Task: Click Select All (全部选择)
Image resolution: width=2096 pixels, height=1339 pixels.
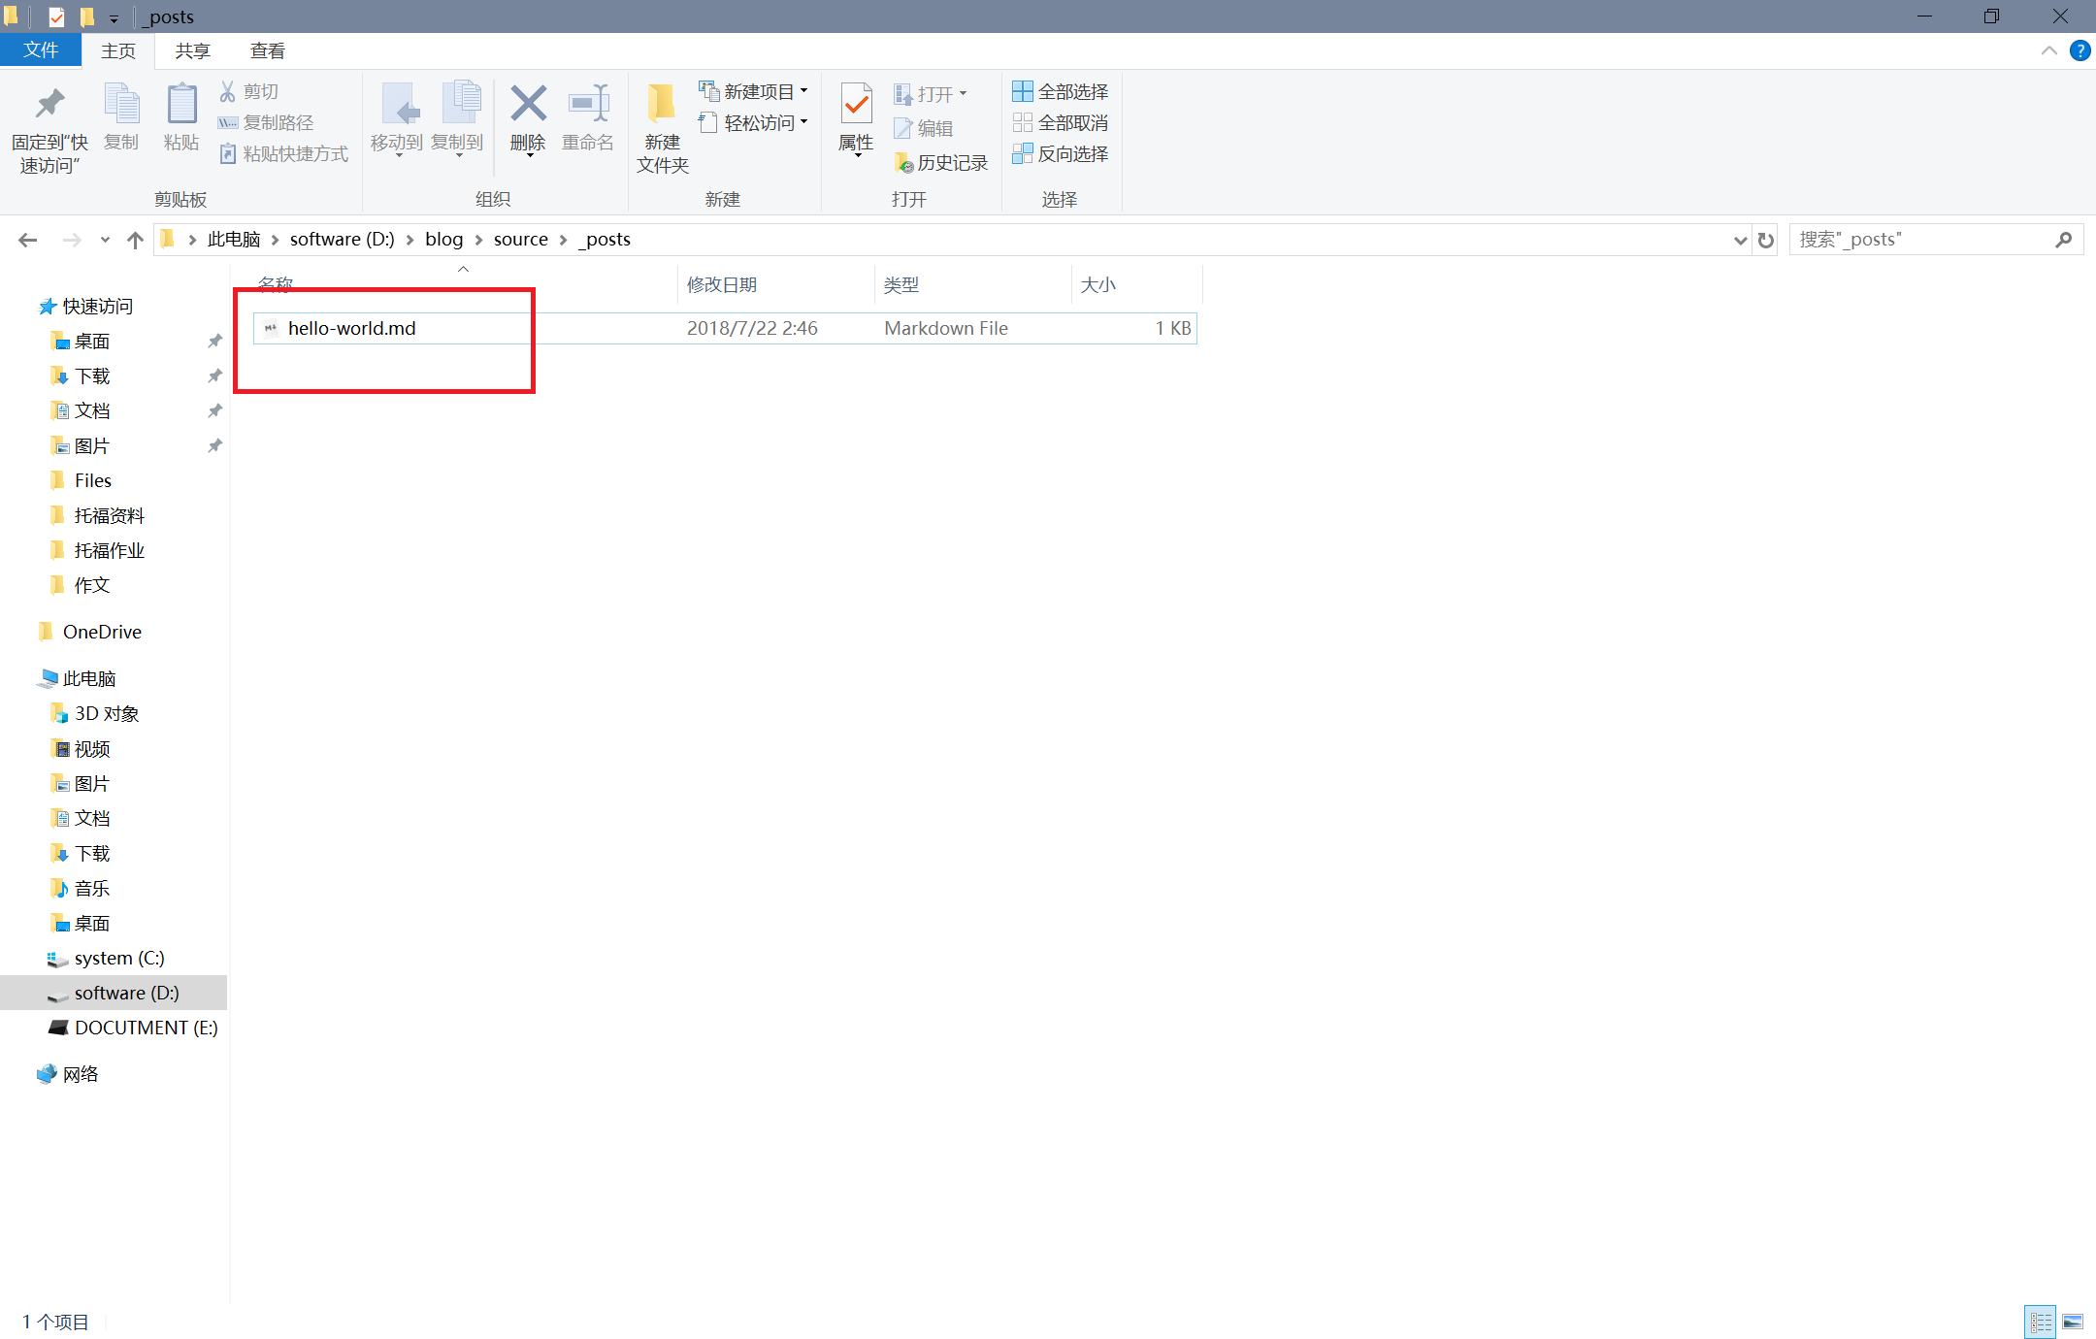Action: click(x=1060, y=91)
